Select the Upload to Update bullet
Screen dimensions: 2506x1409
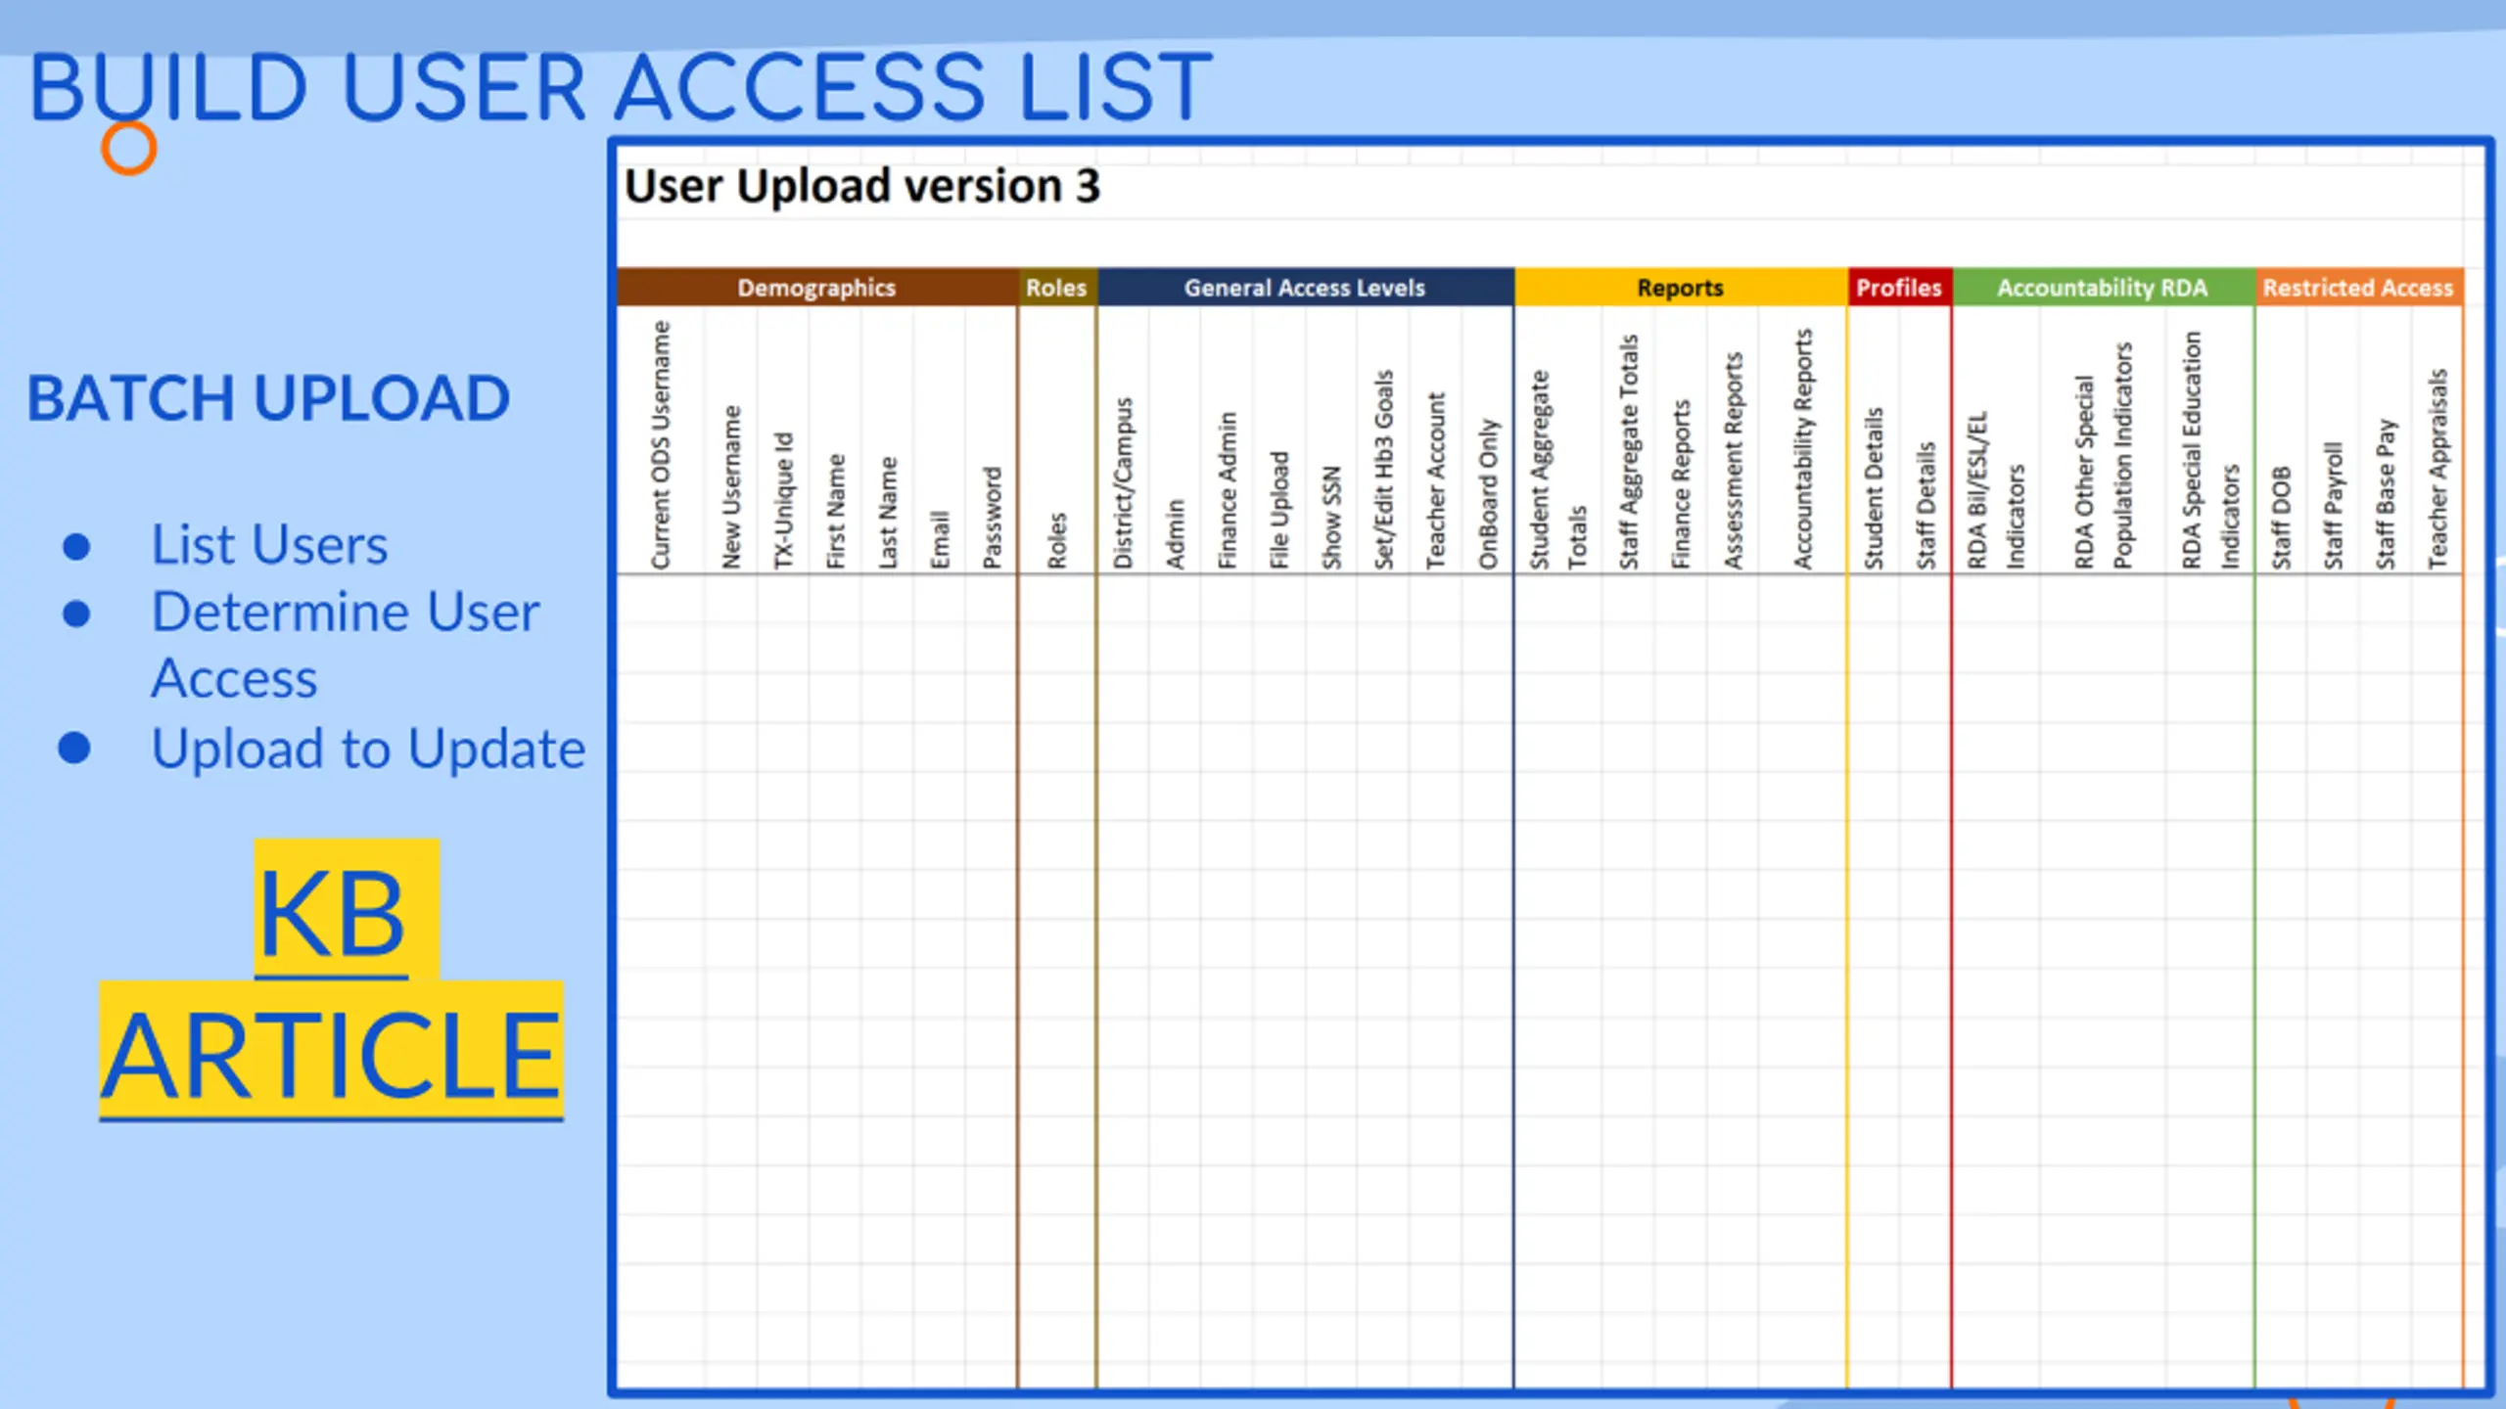tap(368, 749)
